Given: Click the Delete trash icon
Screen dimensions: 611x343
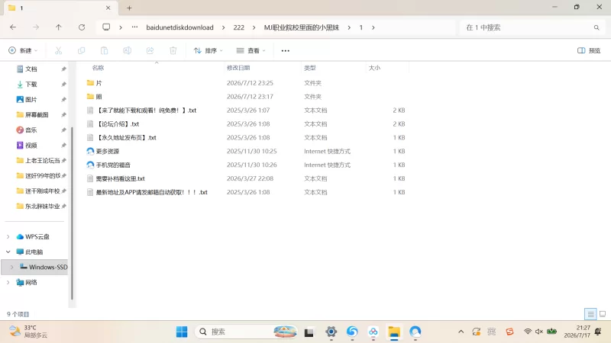Looking at the screenshot, I should 173,50.
